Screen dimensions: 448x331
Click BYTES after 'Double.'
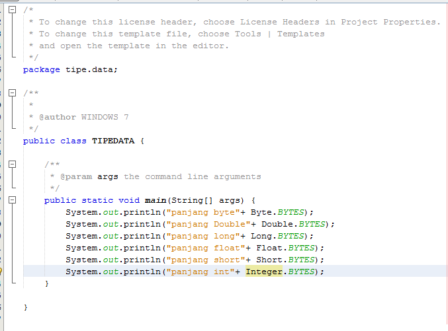(x=312, y=224)
